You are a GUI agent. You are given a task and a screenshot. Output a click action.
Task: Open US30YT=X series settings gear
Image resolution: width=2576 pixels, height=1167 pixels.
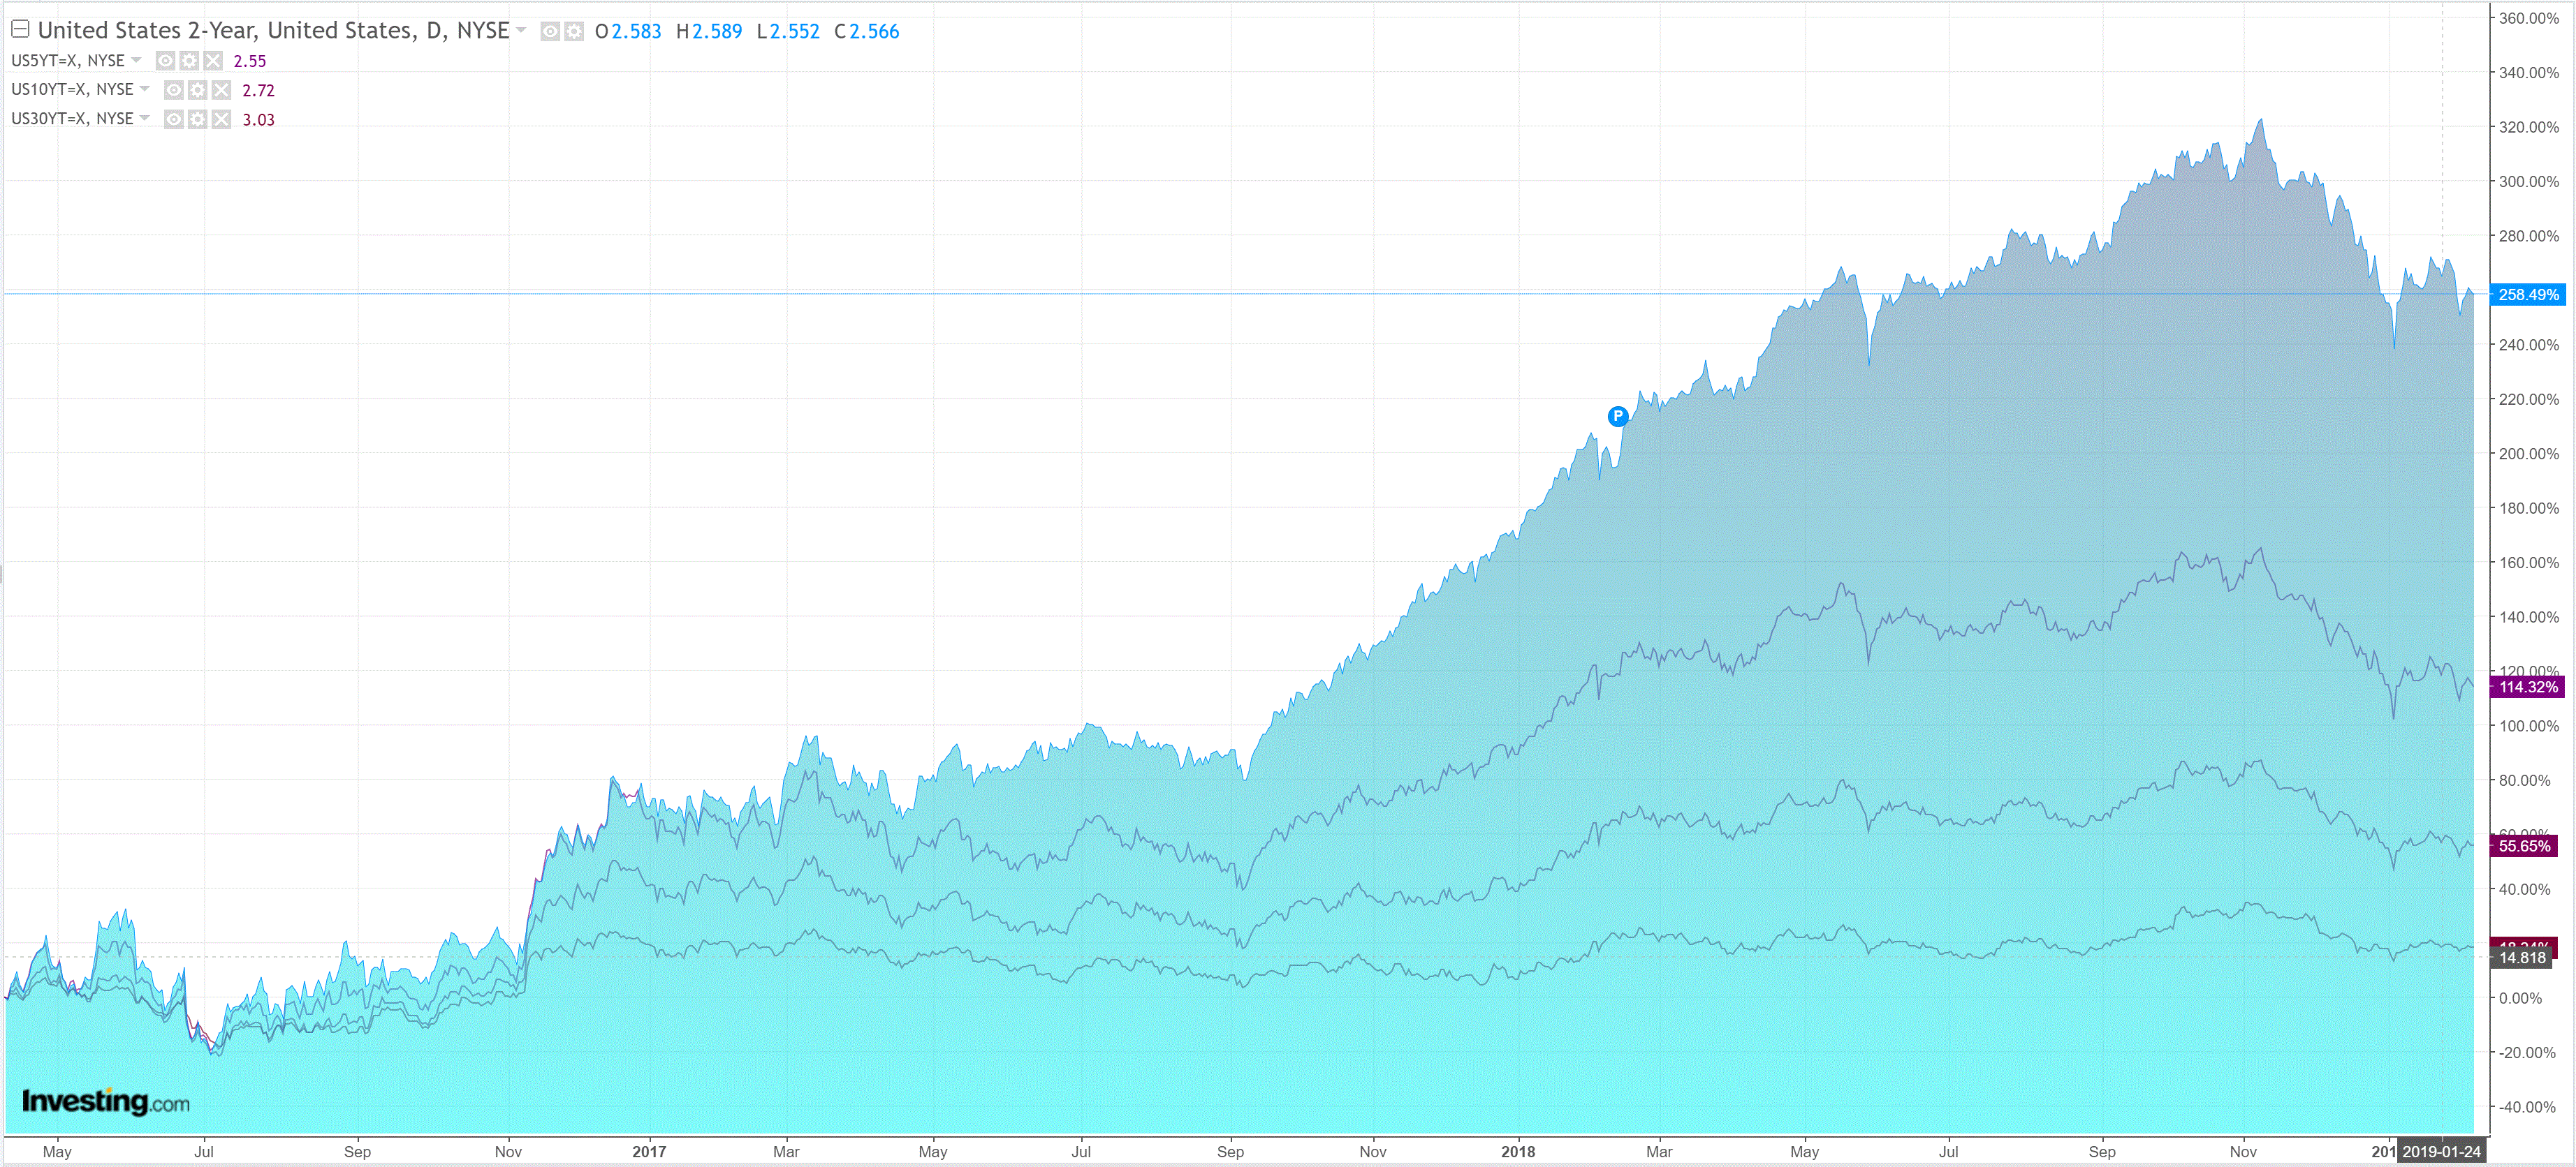(x=198, y=120)
